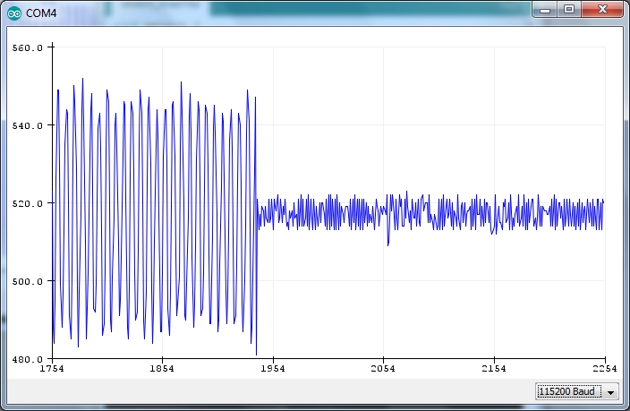Click the 2154 x-axis tick label
Image resolution: width=630 pixels, height=411 pixels.
tap(493, 369)
